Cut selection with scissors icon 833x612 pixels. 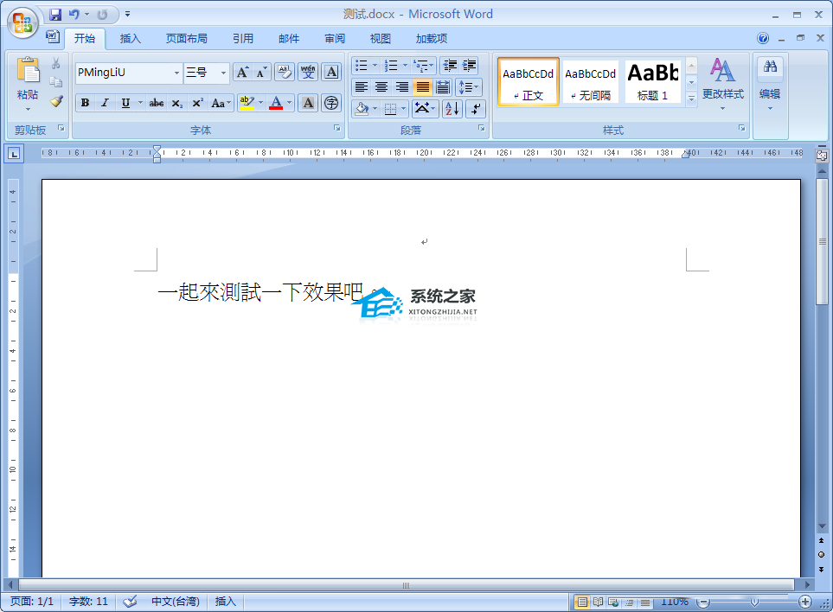[x=56, y=64]
